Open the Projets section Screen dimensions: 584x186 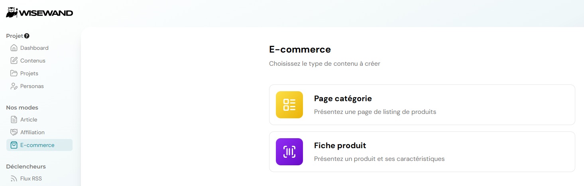tap(29, 73)
